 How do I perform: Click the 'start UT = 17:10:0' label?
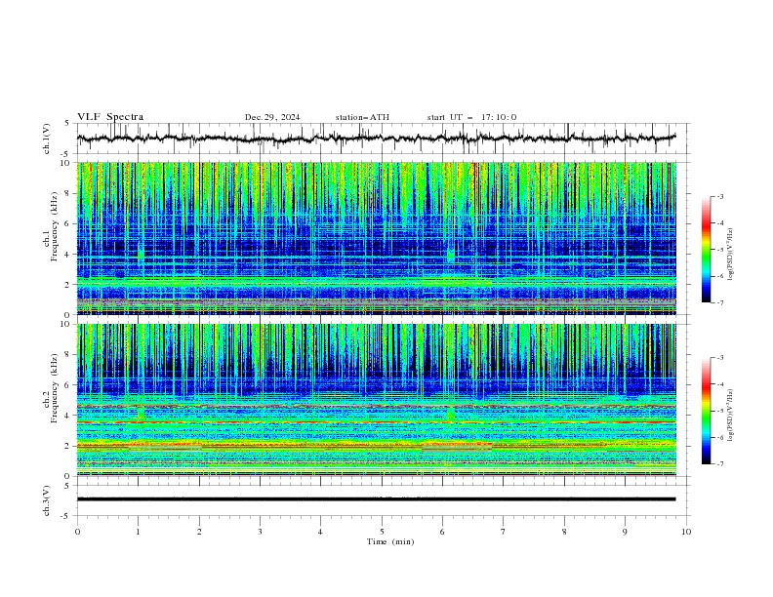471,117
